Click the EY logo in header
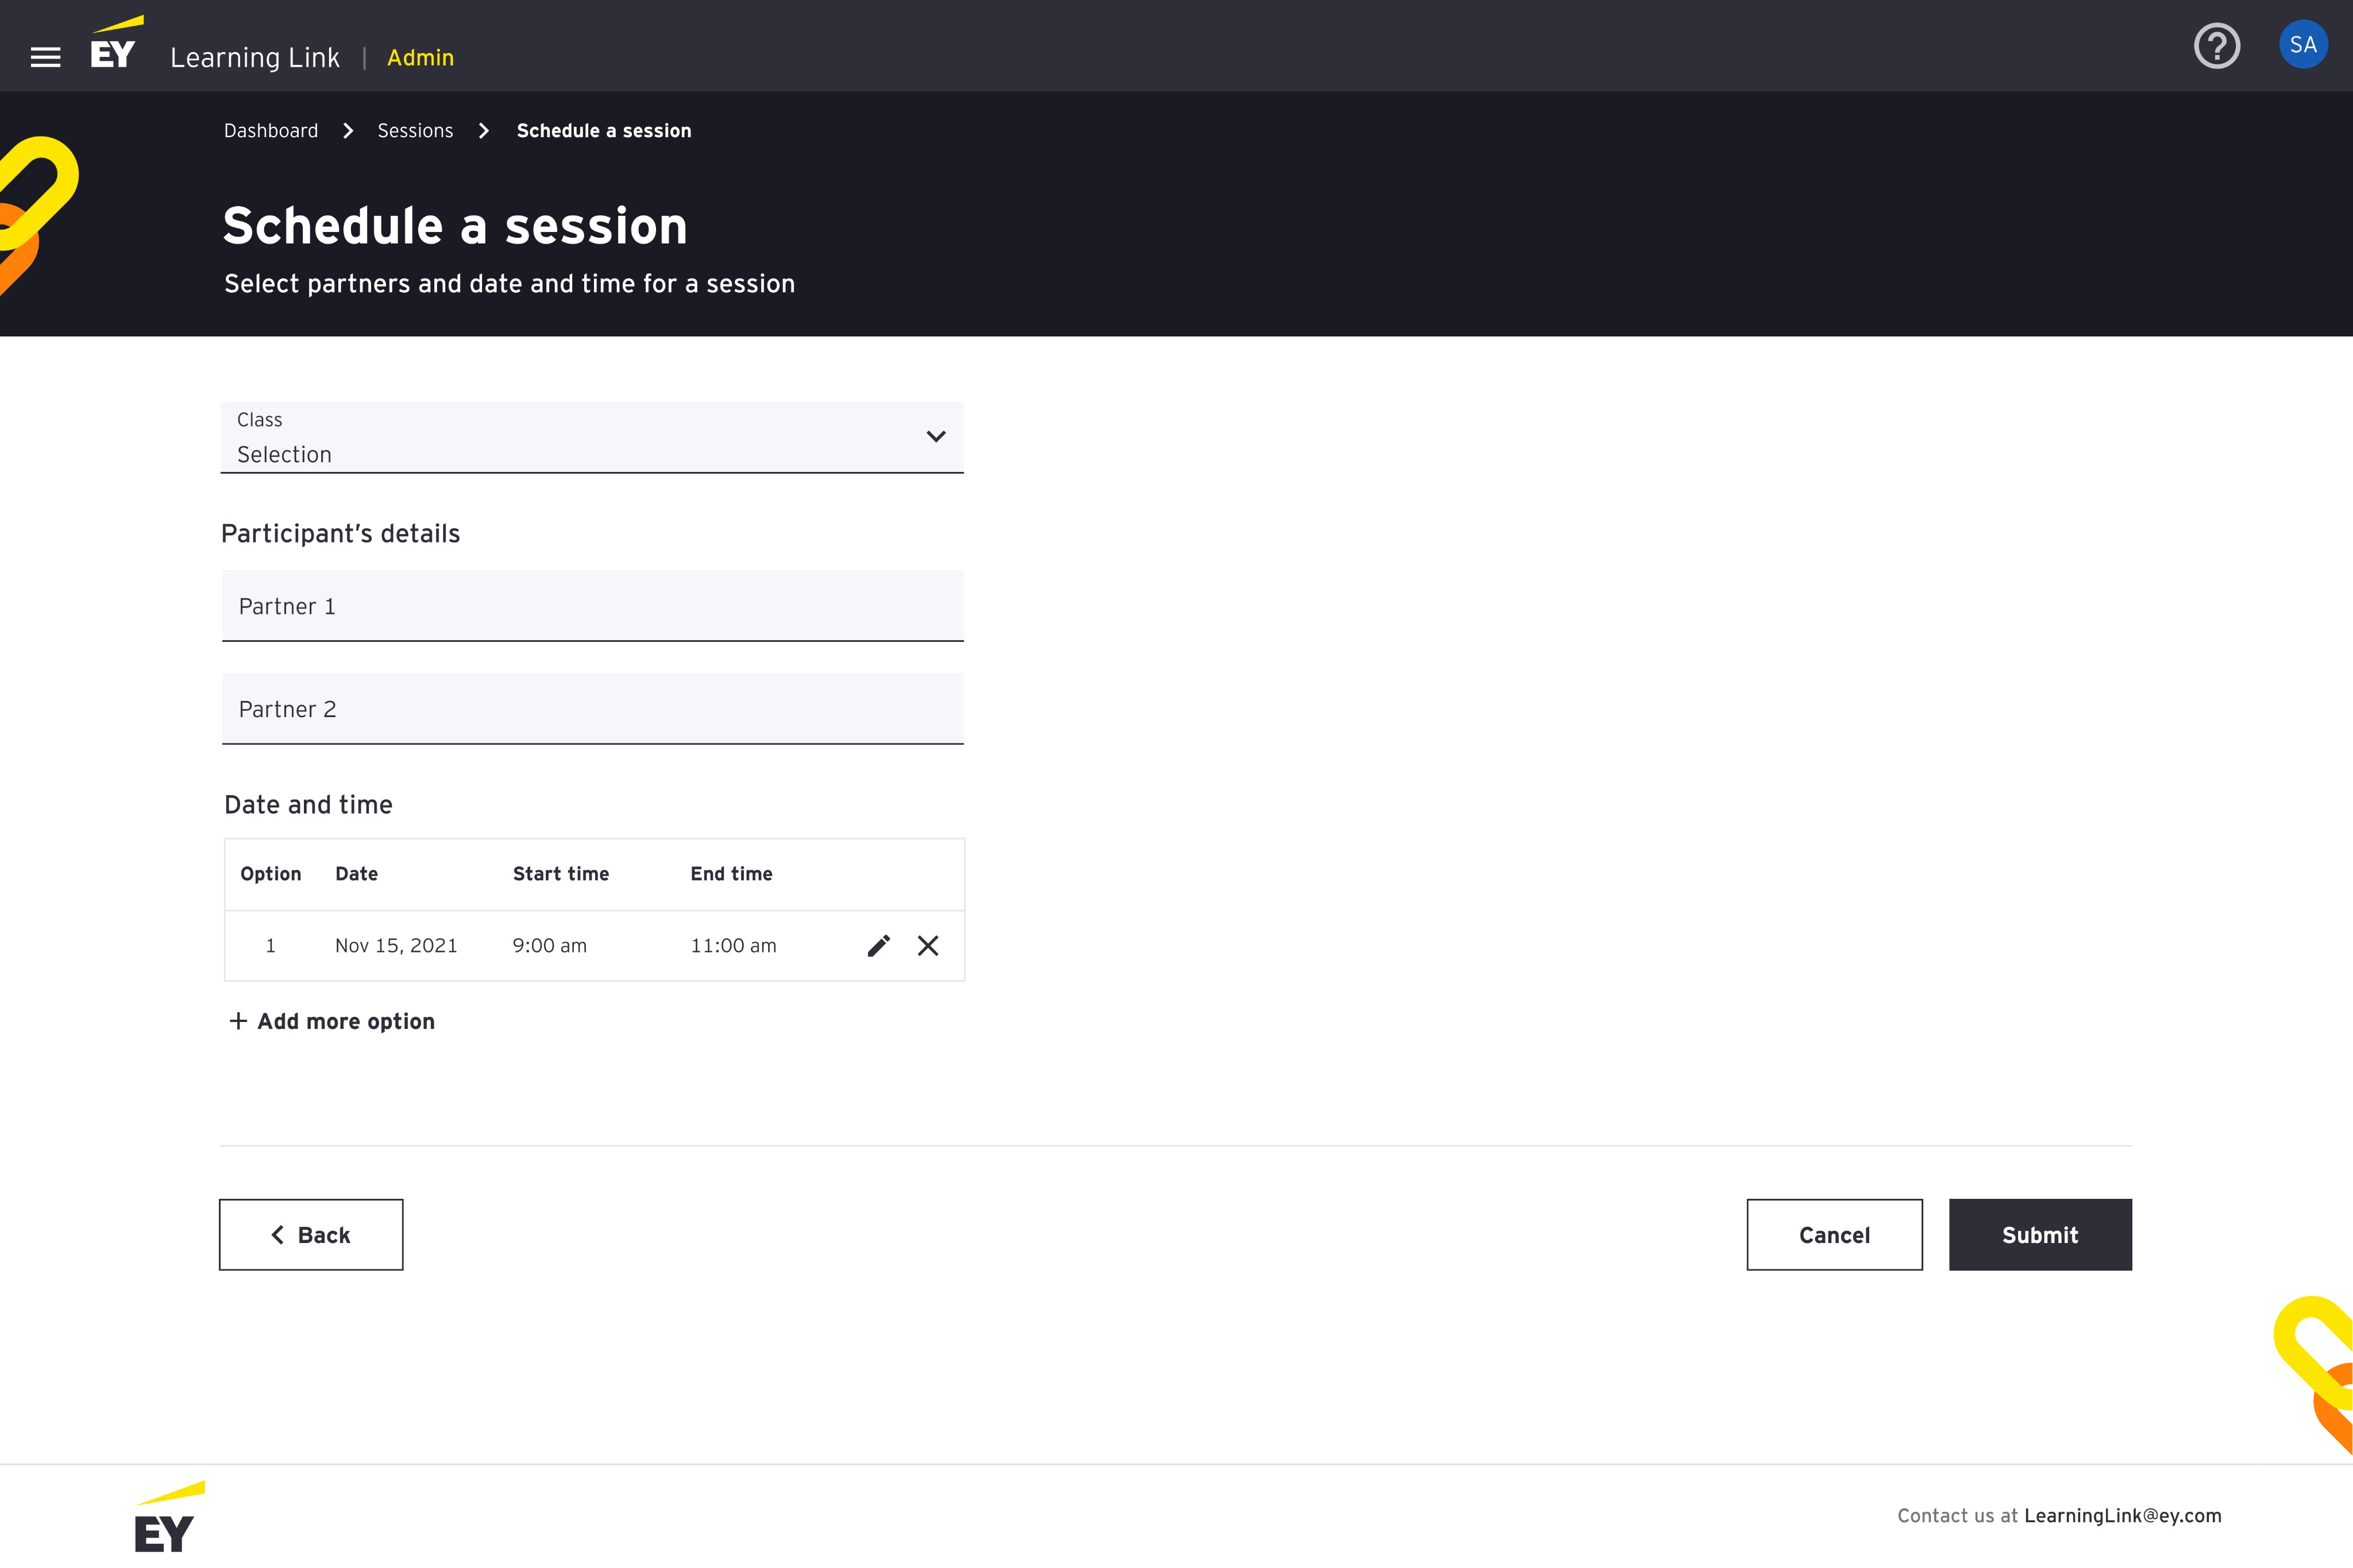Viewport: 2353px width, 1568px height. pos(114,44)
